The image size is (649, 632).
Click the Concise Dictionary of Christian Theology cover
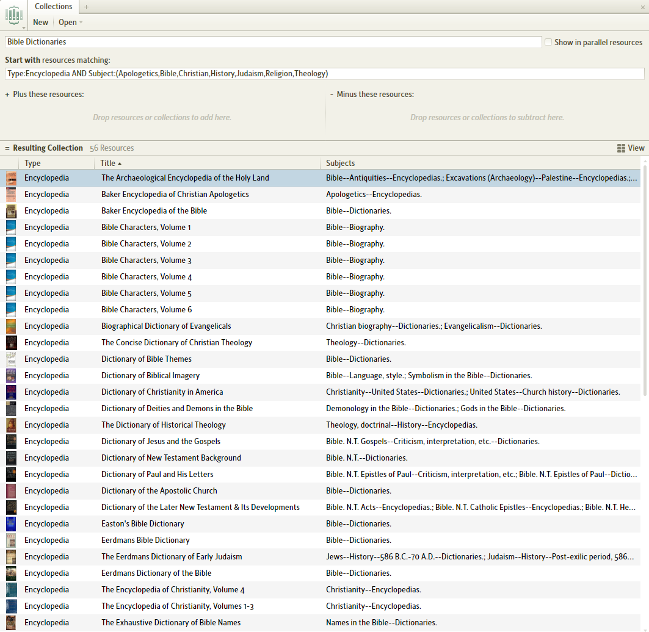(x=11, y=343)
